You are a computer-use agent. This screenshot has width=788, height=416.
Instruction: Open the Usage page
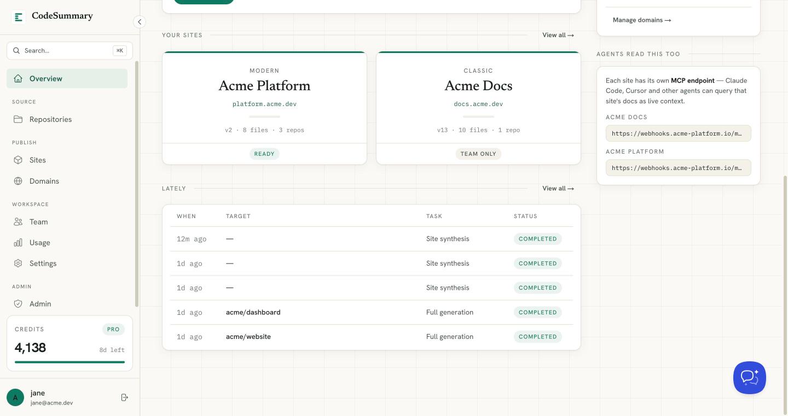(67, 243)
